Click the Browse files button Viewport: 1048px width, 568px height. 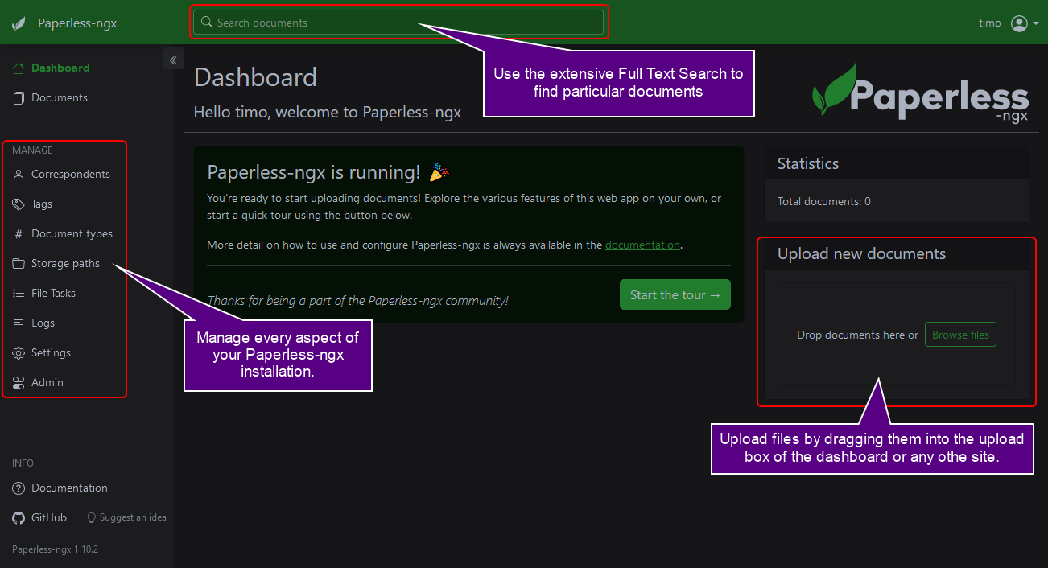960,335
